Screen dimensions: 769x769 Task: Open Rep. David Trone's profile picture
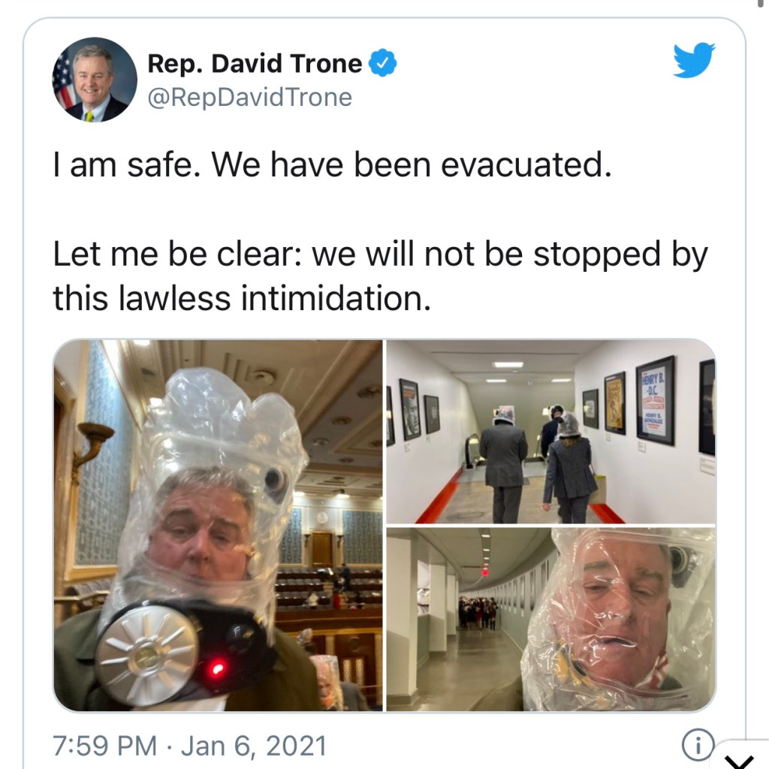coord(95,80)
